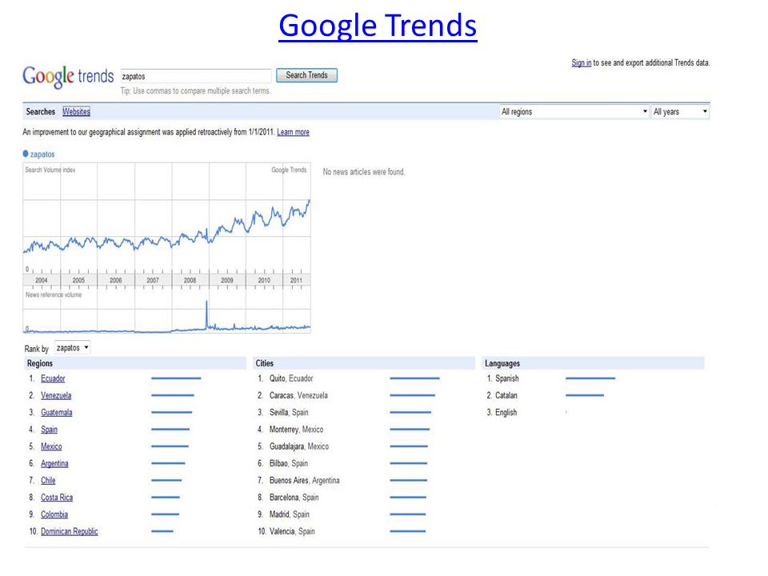Viewport: 768px width, 576px height.
Task: Select the 2004 label on timeline
Action: pyautogui.click(x=42, y=280)
